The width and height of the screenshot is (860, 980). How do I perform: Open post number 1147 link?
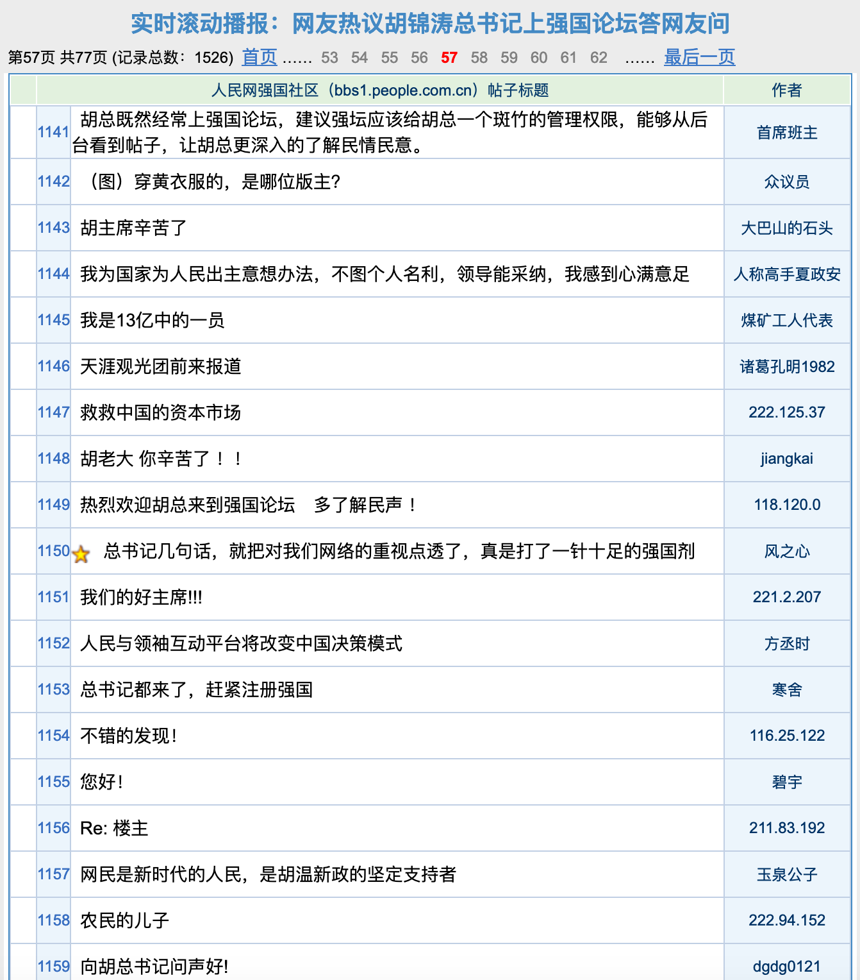click(x=53, y=412)
